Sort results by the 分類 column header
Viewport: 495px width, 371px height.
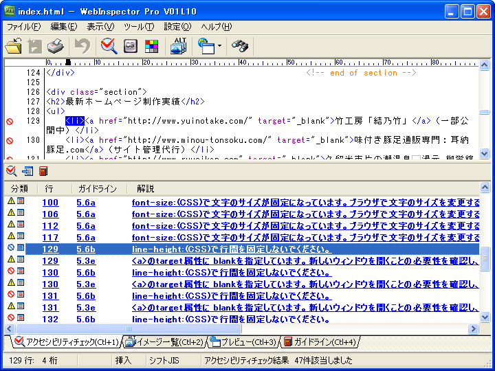coord(21,189)
